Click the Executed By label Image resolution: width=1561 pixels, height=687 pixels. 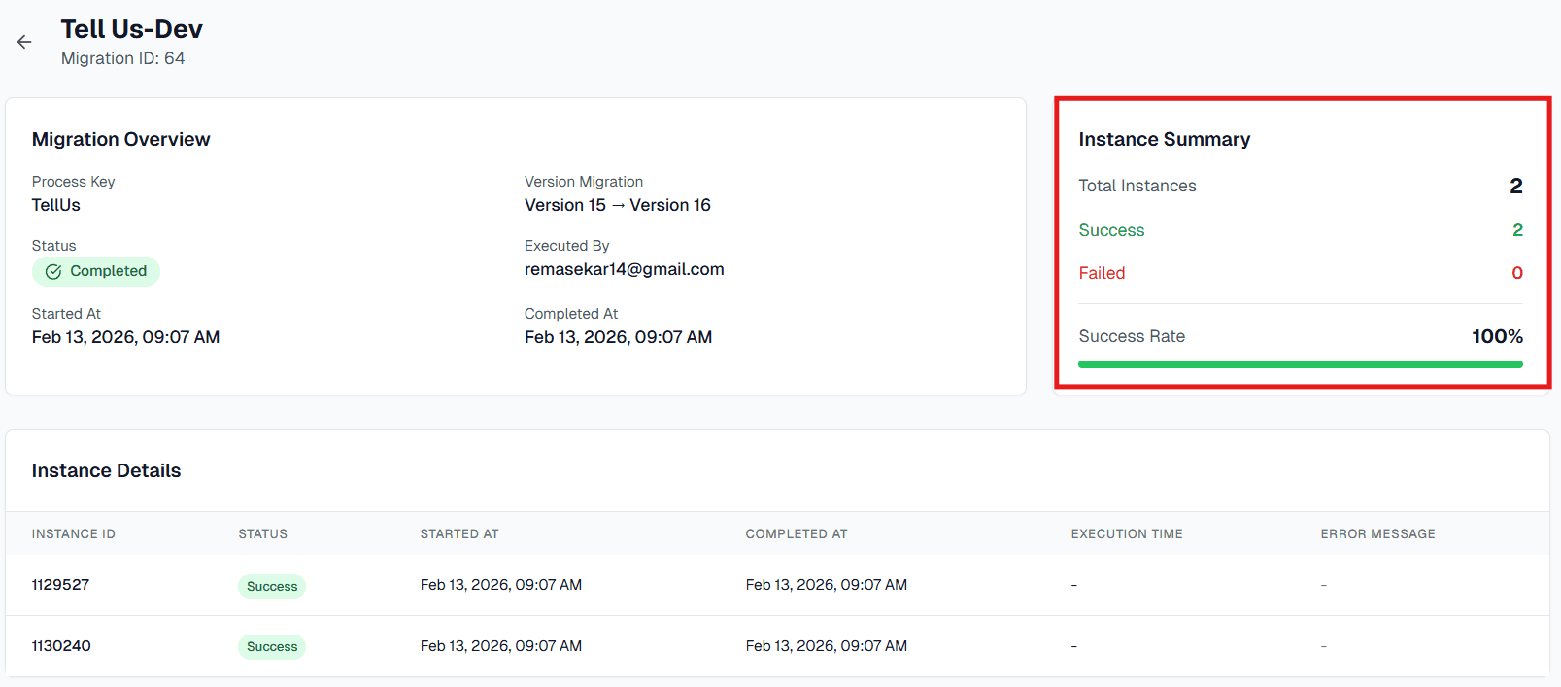pyautogui.click(x=567, y=246)
